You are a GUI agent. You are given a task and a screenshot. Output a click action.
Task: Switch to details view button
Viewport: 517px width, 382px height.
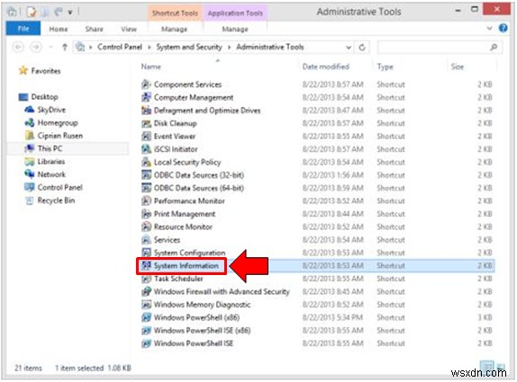click(487, 366)
